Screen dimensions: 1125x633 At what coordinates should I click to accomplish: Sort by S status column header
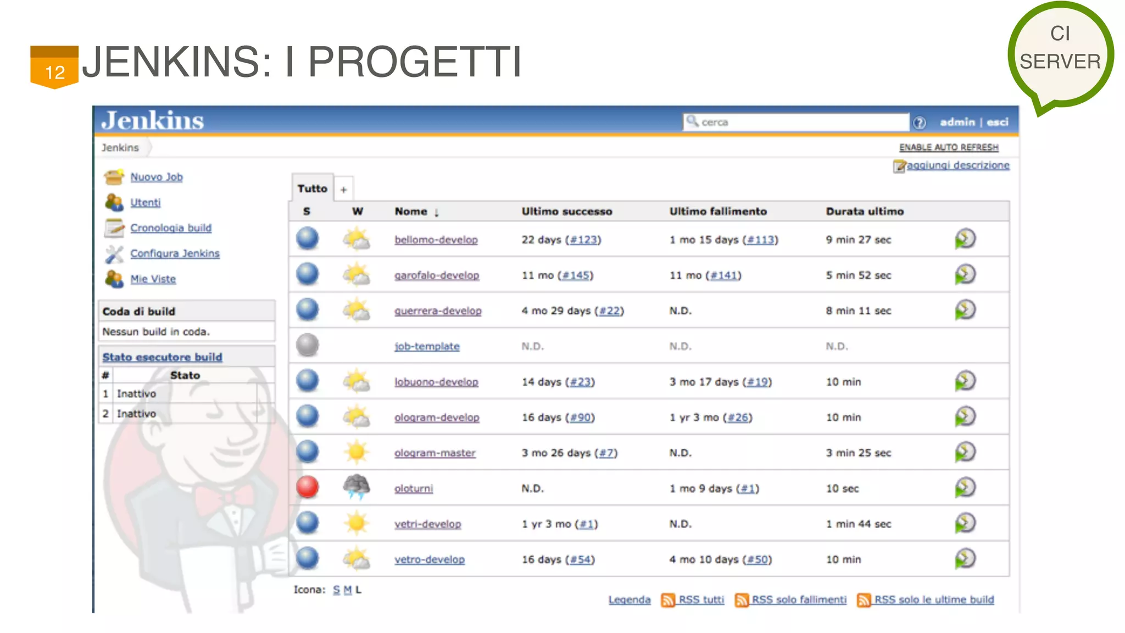[307, 212]
